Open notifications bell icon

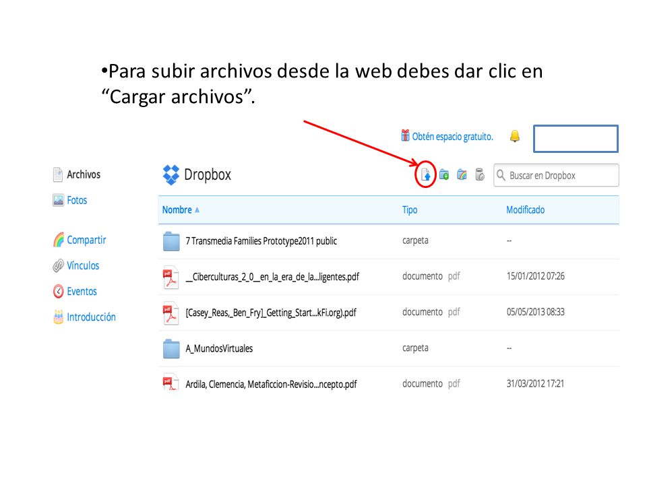(514, 136)
